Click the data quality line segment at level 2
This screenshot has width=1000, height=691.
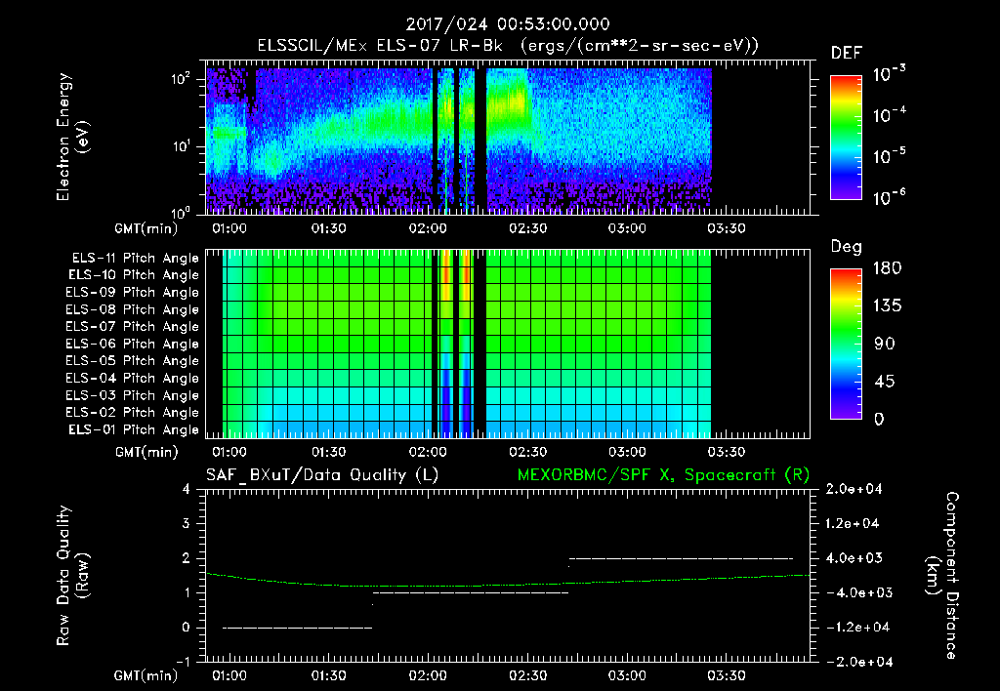681,558
